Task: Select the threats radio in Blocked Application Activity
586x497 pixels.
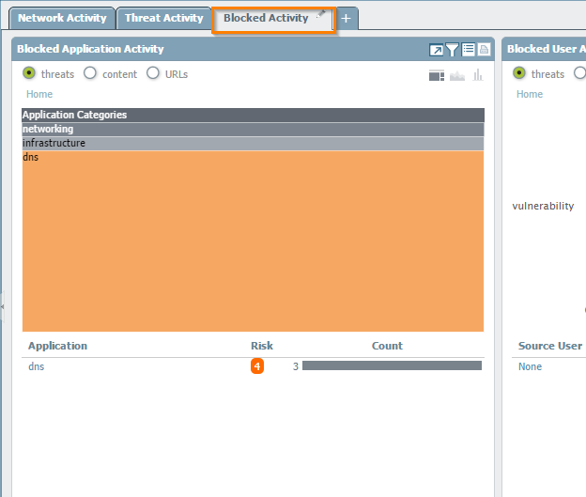Action: [29, 73]
